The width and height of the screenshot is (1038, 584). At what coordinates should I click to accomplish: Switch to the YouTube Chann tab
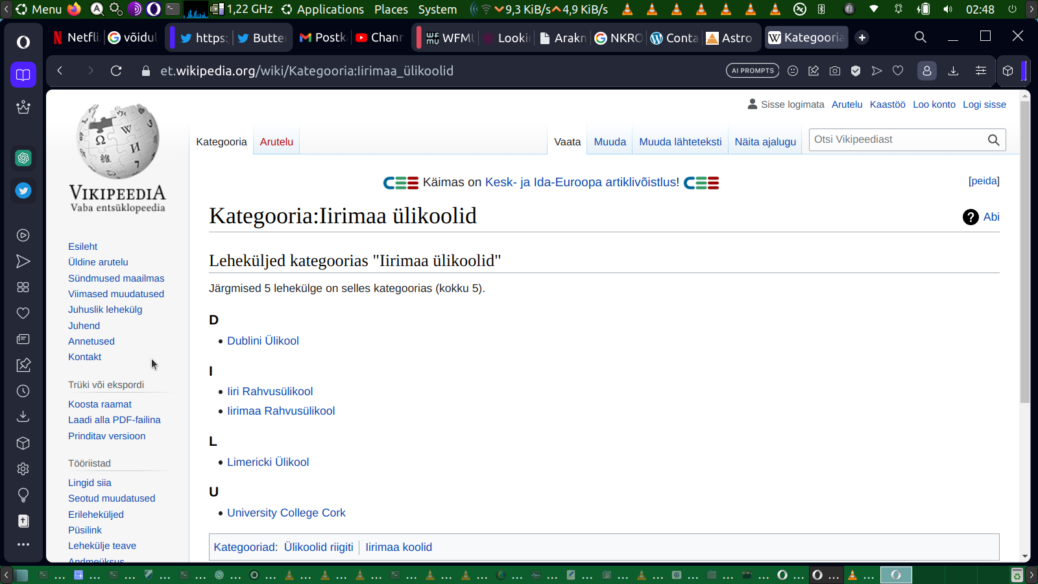click(379, 38)
